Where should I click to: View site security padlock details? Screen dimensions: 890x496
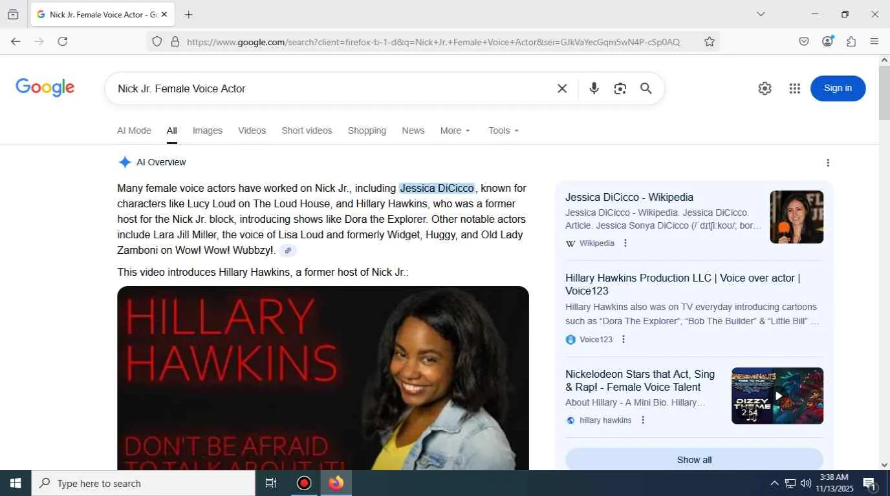(x=175, y=41)
